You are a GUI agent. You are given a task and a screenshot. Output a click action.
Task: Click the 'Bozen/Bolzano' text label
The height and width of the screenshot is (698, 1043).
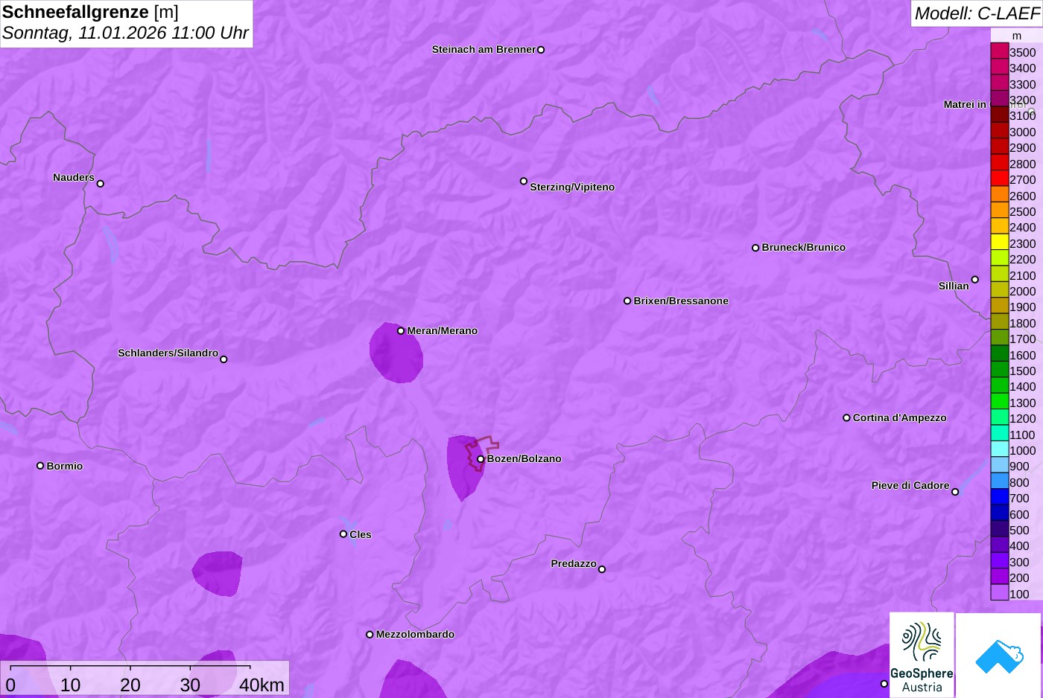pyautogui.click(x=524, y=459)
